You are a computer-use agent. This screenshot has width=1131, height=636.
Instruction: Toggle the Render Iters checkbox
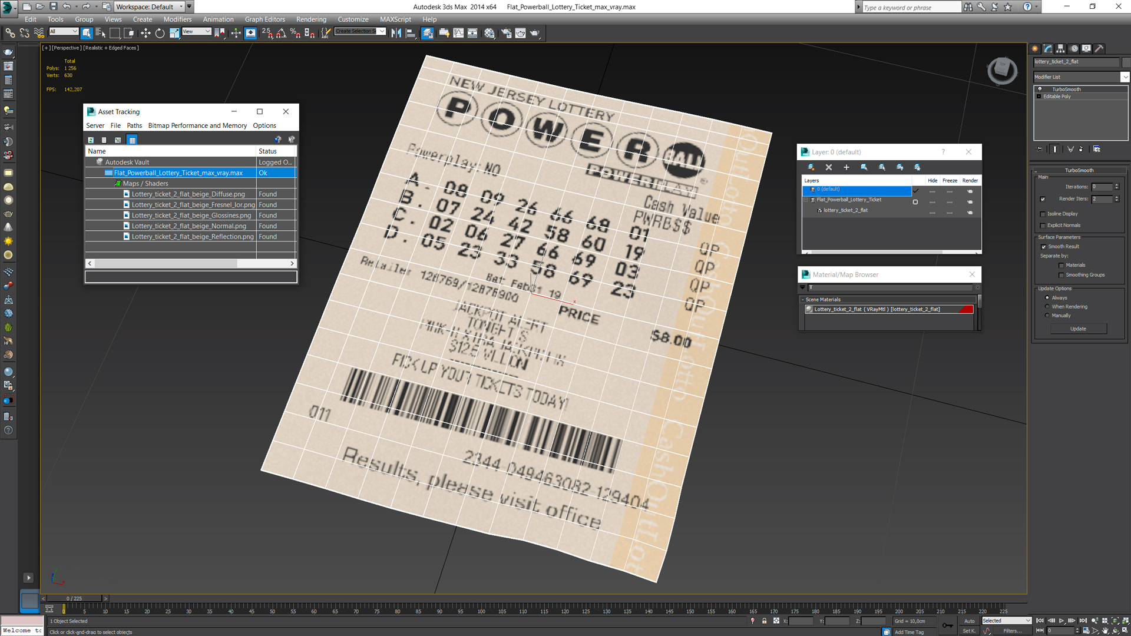(x=1043, y=199)
